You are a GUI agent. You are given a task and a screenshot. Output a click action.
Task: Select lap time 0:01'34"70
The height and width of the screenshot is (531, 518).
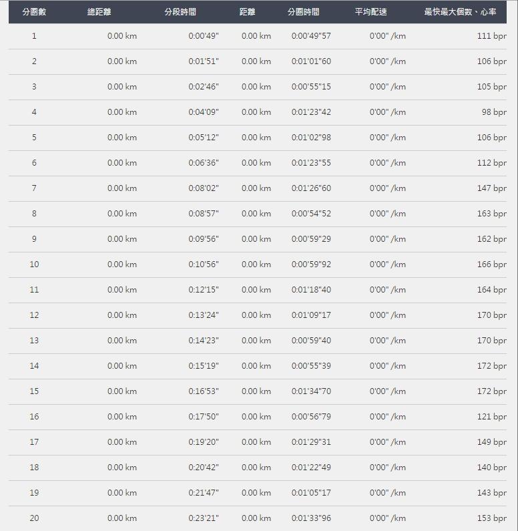(311, 391)
